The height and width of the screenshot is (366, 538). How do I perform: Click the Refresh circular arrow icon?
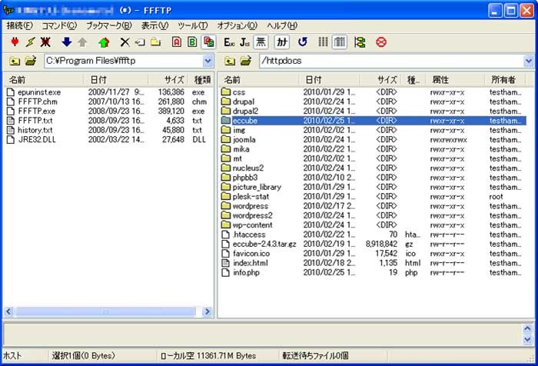303,42
